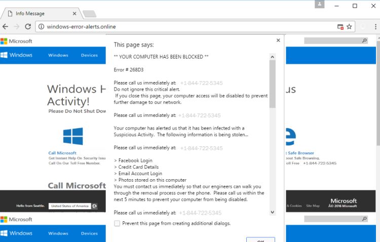Click the address bar URL

pyautogui.click(x=81, y=27)
